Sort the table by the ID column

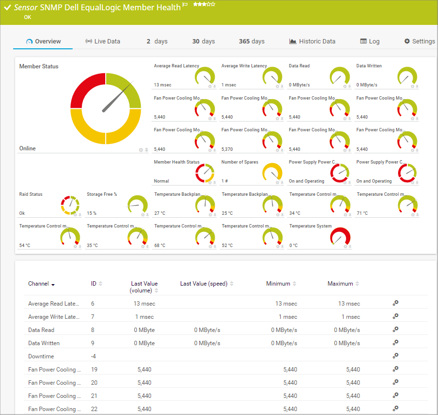(x=100, y=284)
